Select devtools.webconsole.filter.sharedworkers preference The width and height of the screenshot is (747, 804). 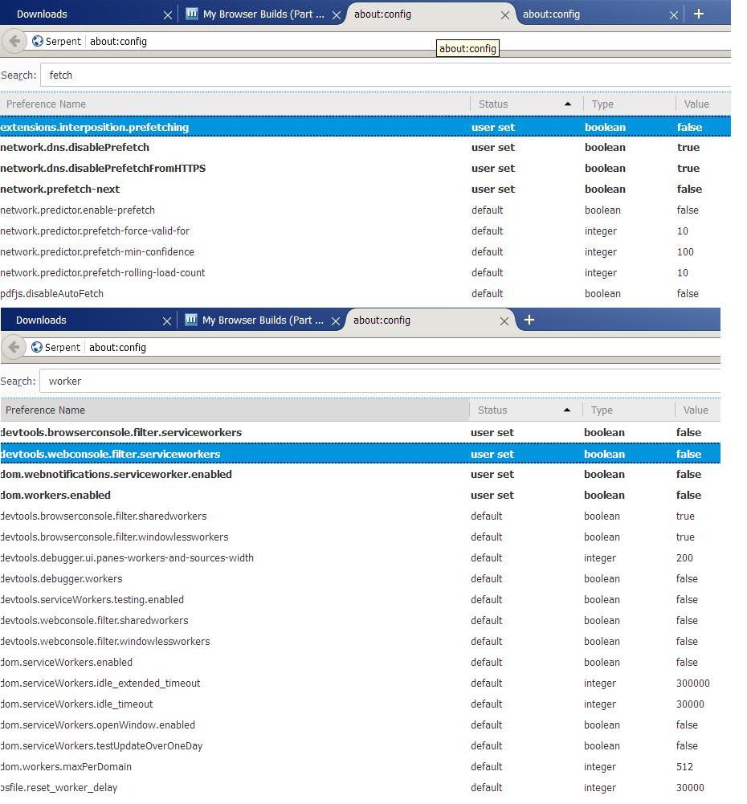point(360,621)
